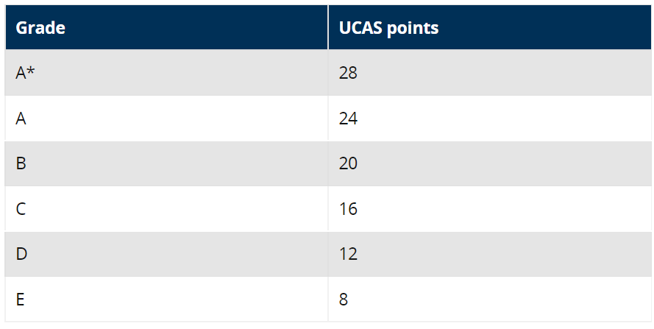Select the 24 points value
The height and width of the screenshot is (329, 654).
(348, 118)
